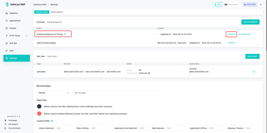This screenshot has height=133, width=267.
Task: Select the Gateway Timeout 504 box
Action: point(242,128)
